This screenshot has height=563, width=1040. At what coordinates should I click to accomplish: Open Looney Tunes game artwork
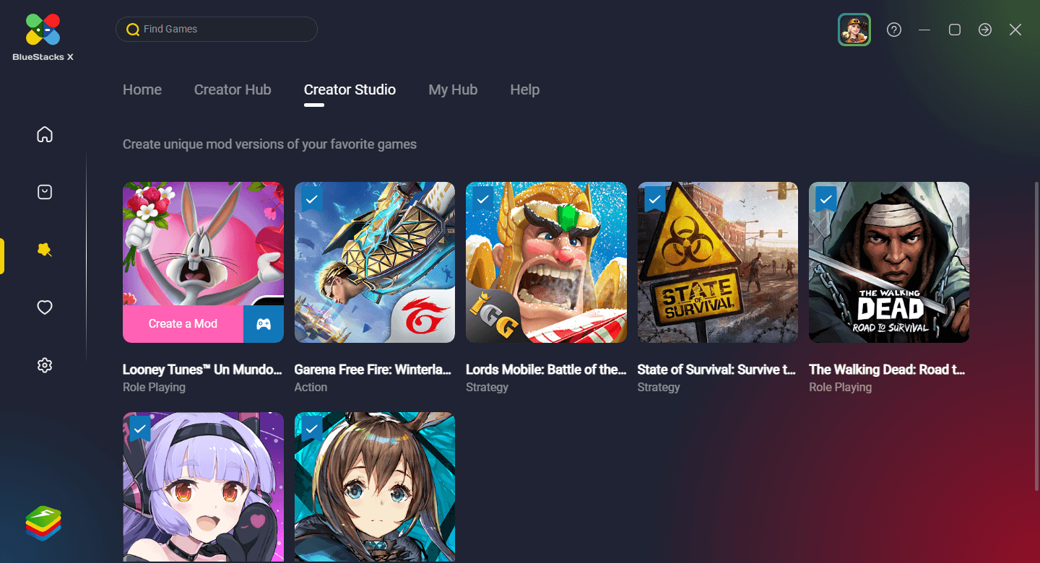[203, 244]
